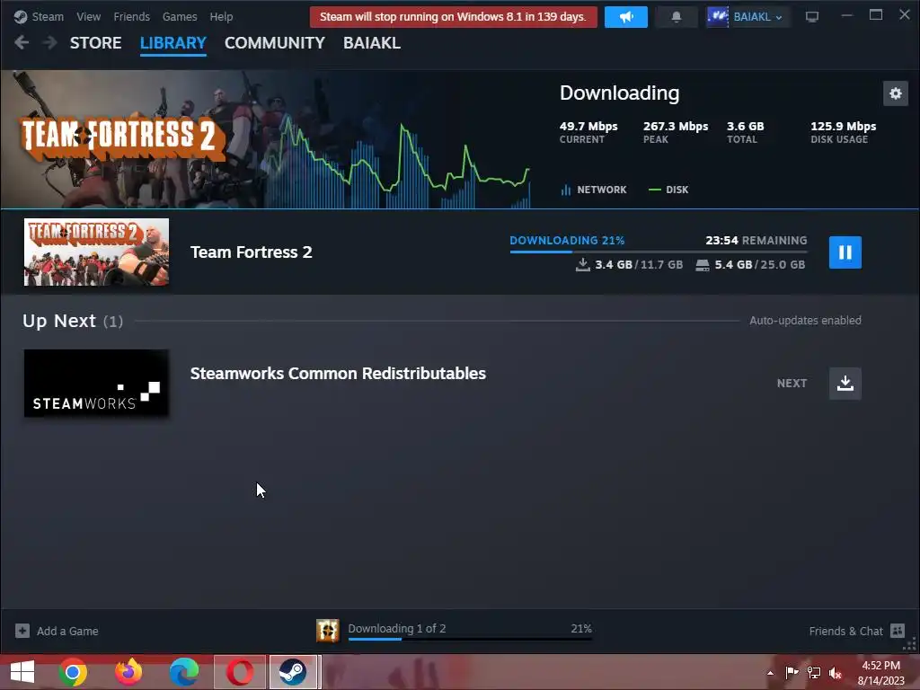Click the Team Fortress 2 download progress bar
The width and height of the screenshot is (920, 690).
pyautogui.click(x=659, y=252)
